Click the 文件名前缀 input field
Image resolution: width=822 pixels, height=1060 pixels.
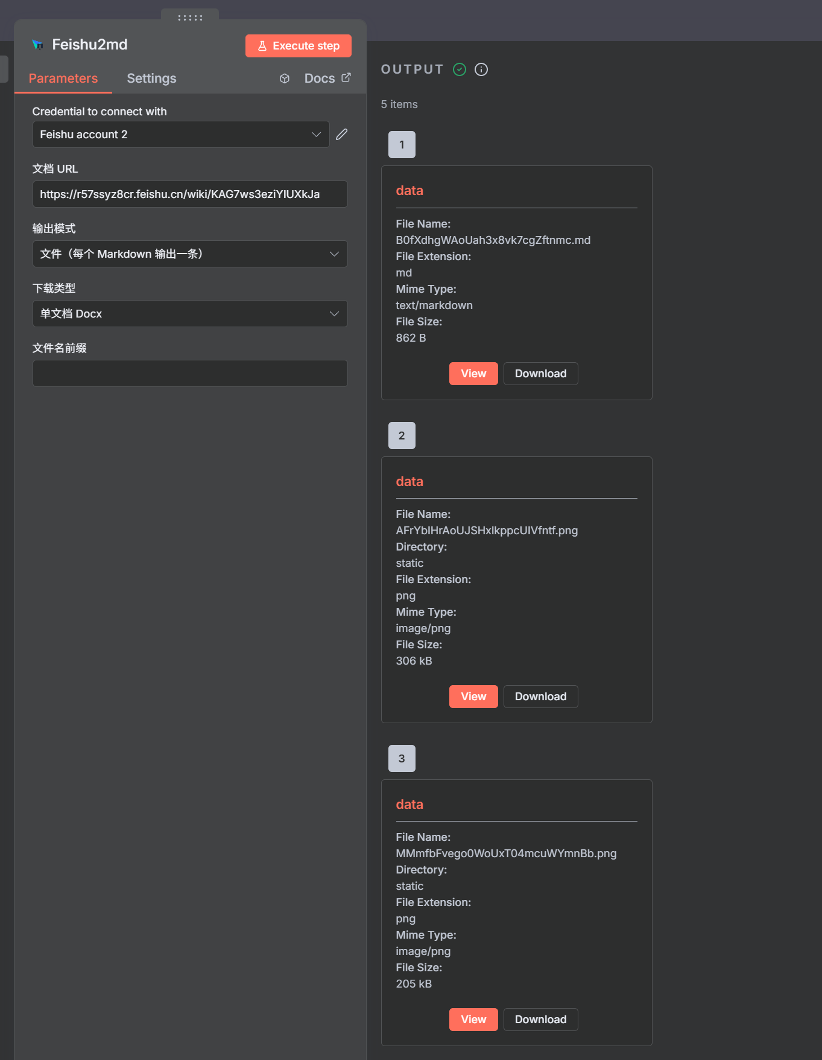[x=190, y=374]
